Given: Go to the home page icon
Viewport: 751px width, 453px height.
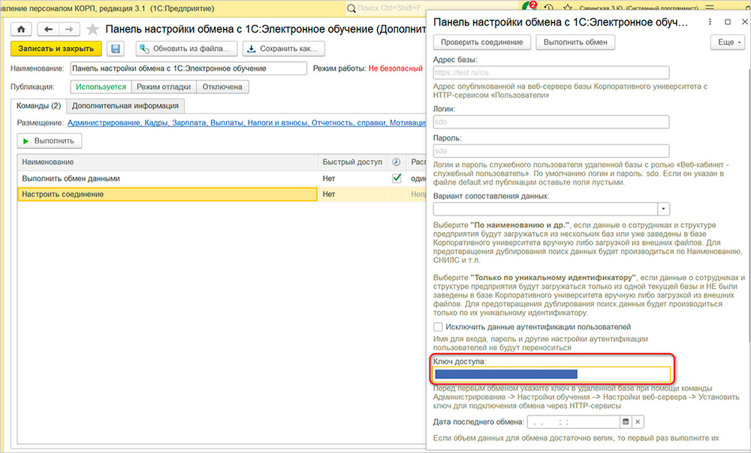Looking at the screenshot, I should (21, 29).
